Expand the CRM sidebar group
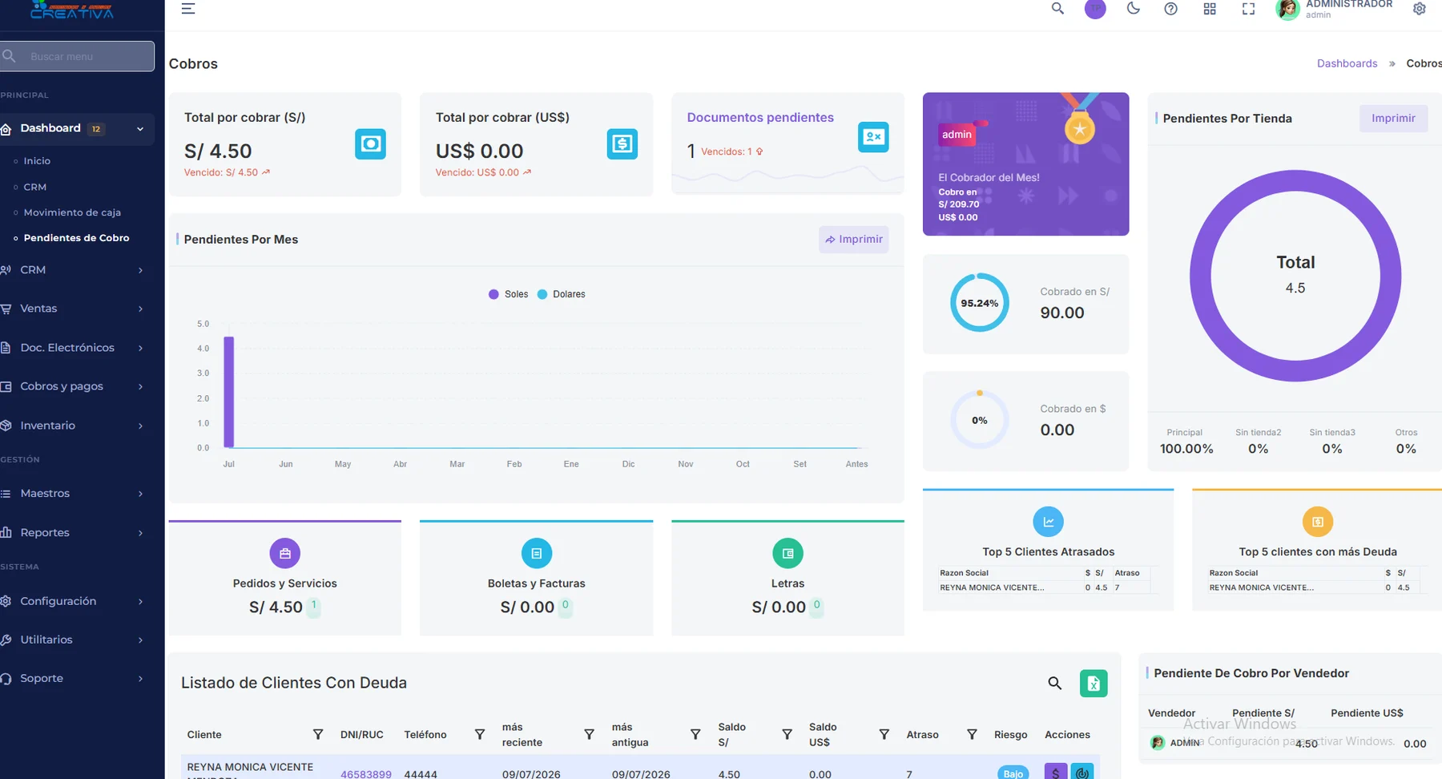Screen dimensions: 1442x779 (77, 270)
